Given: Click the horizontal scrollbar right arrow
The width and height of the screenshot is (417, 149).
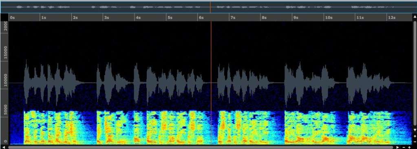Looking at the screenshot, I should (397, 147).
